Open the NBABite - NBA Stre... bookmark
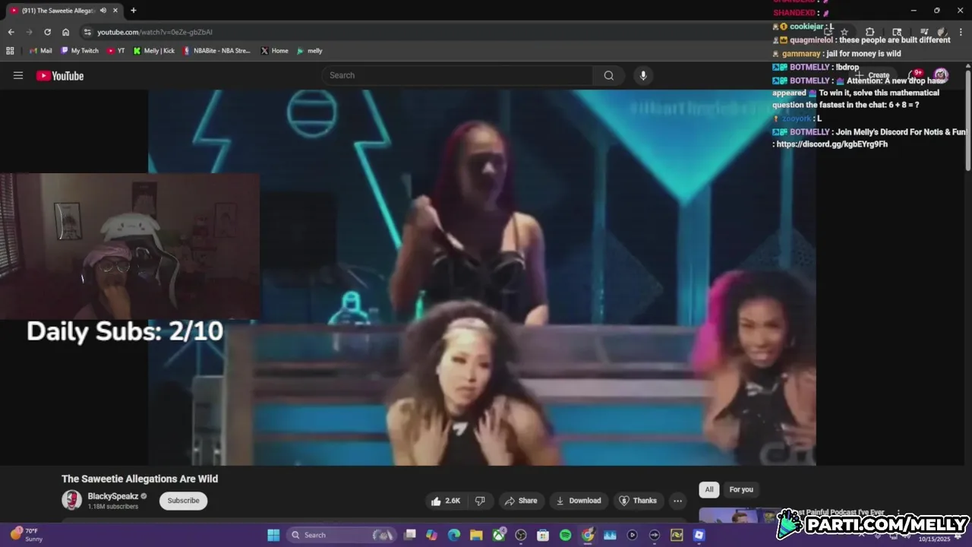The width and height of the screenshot is (972, 547). coord(216,51)
